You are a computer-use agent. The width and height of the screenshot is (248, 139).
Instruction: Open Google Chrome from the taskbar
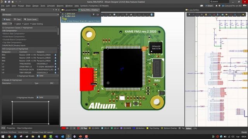pyautogui.click(x=9, y=136)
